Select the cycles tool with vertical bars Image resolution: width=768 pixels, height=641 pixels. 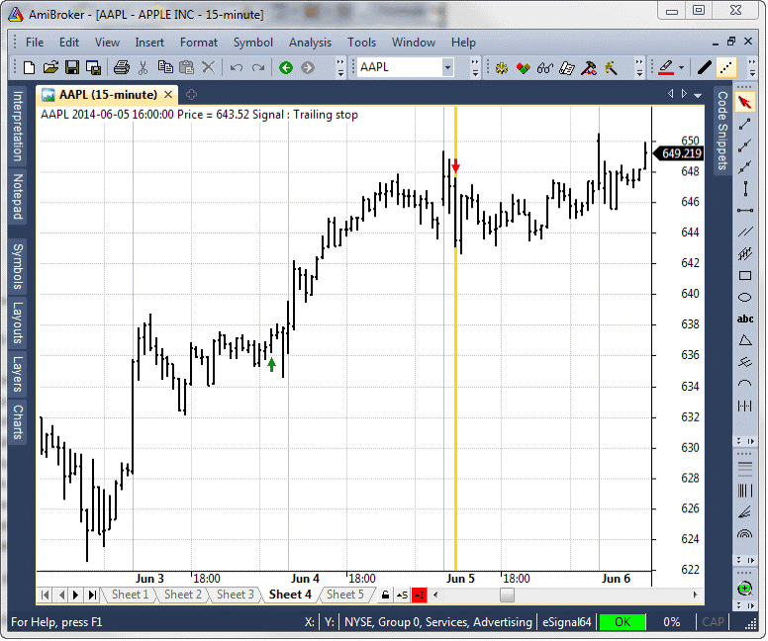point(745,406)
